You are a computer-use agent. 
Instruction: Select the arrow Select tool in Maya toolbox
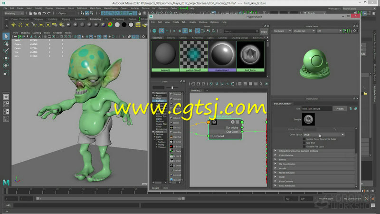point(6,36)
